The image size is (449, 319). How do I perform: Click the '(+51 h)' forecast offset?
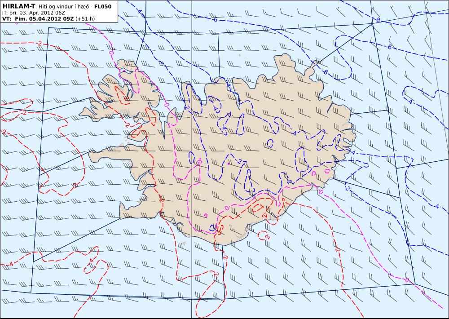pyautogui.click(x=85, y=19)
